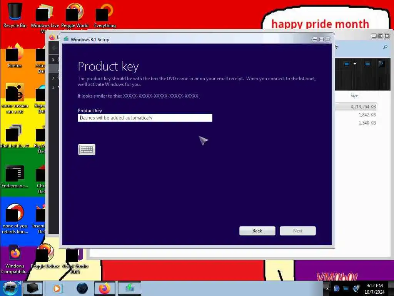The width and height of the screenshot is (394, 296).
Task: Click the search magnifier in Explorer window
Action: click(385, 47)
